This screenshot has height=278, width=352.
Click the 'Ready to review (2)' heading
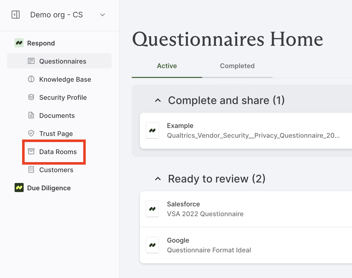coord(217,179)
